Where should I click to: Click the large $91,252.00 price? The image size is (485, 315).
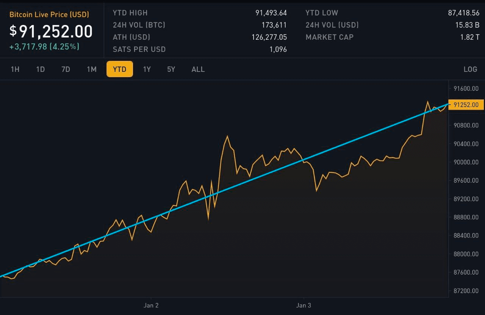click(51, 31)
